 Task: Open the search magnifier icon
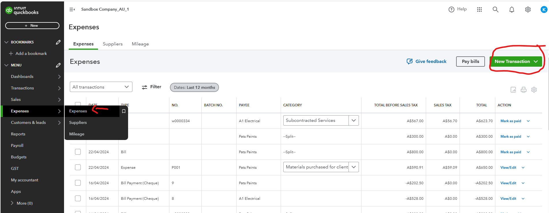496,9
